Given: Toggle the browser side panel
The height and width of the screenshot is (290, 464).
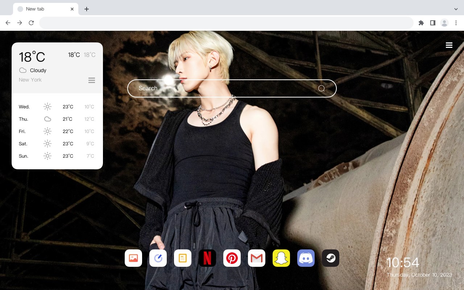Looking at the screenshot, I should [x=432, y=23].
